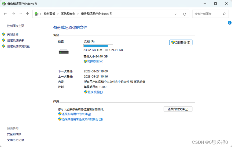Screen dimensions: 232x147
Task: Maximize the window
Action: (x=215, y=4)
